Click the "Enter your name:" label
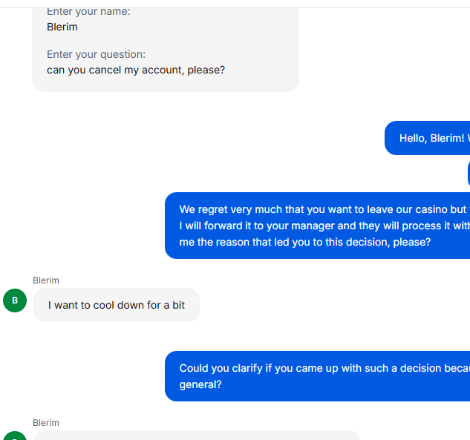This screenshot has width=470, height=440. click(x=88, y=12)
